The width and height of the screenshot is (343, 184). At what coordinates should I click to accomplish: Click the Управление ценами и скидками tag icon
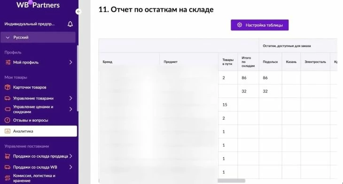coord(8,109)
